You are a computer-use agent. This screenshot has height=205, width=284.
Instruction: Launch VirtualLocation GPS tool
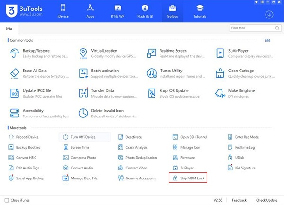[107, 53]
